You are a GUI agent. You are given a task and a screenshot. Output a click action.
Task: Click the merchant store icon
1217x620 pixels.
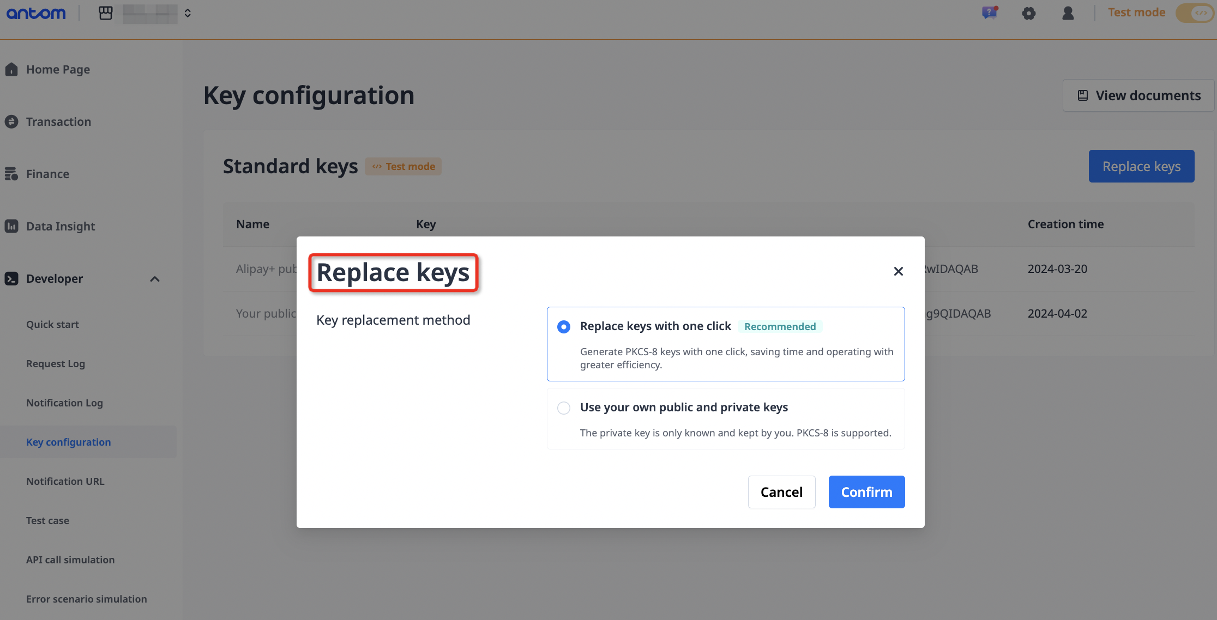(x=106, y=13)
